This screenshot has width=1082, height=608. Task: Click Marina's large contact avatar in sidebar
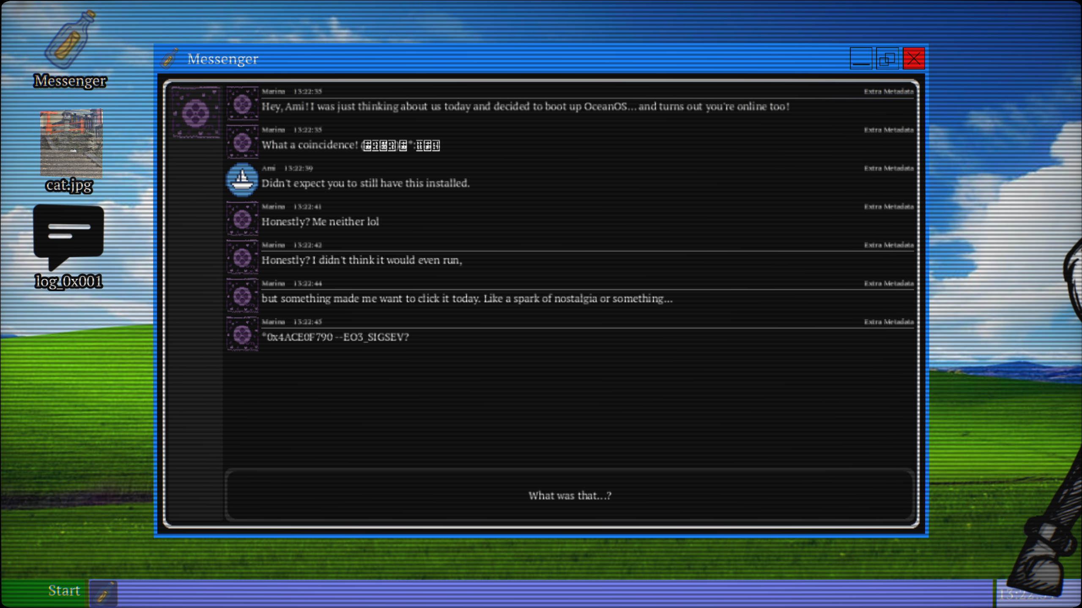click(196, 112)
